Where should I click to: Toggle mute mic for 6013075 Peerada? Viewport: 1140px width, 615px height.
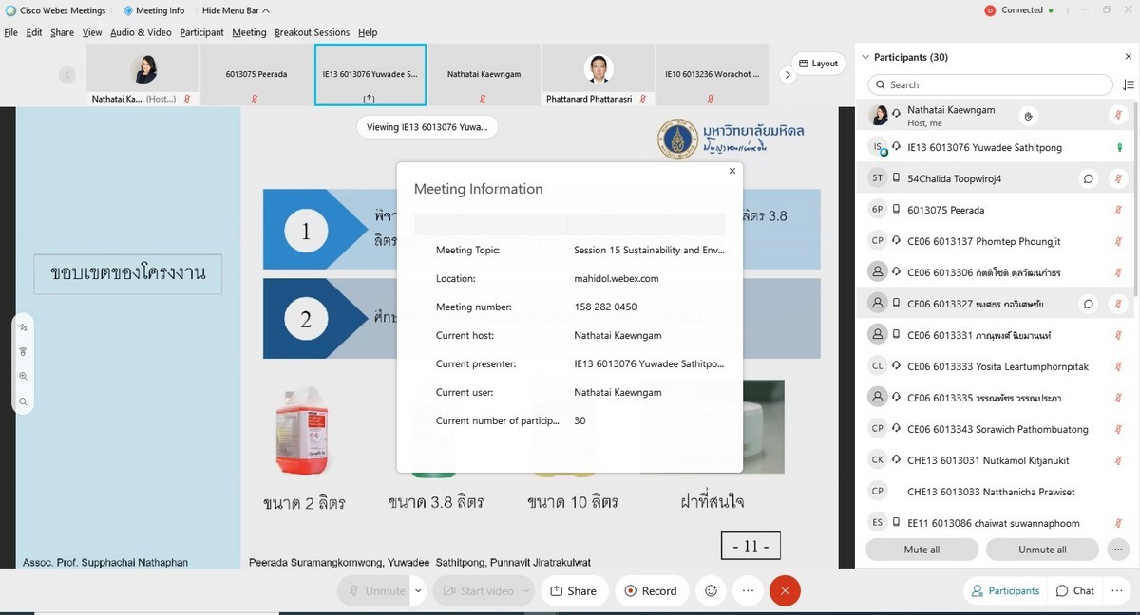[x=1118, y=210]
